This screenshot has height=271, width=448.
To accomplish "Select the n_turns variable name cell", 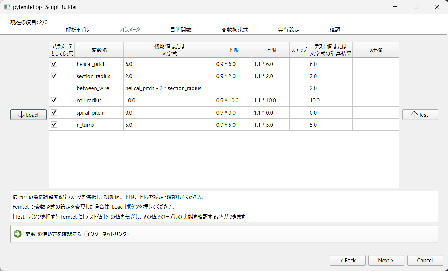I will click(99, 125).
